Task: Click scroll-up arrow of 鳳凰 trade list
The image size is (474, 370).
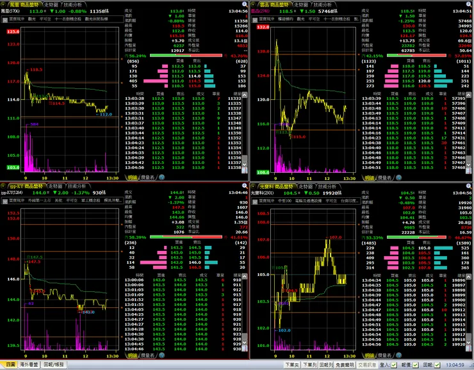Action: [x=245, y=95]
